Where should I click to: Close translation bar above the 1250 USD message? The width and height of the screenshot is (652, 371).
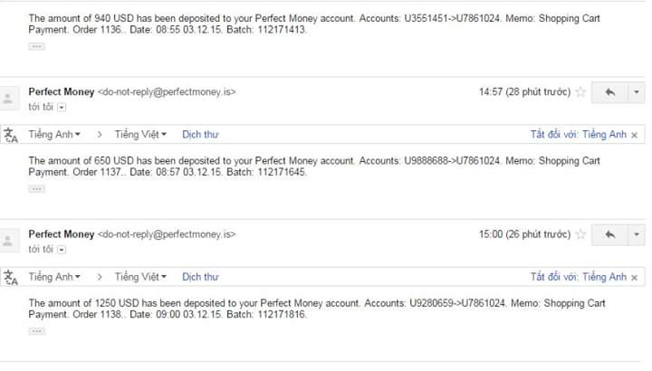[x=634, y=277]
